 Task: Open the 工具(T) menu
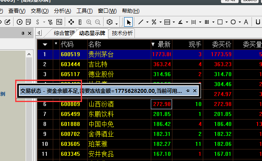(x=84, y=11)
